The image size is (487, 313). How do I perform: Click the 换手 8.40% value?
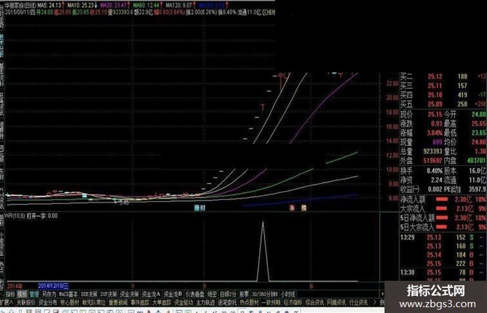[x=434, y=171]
